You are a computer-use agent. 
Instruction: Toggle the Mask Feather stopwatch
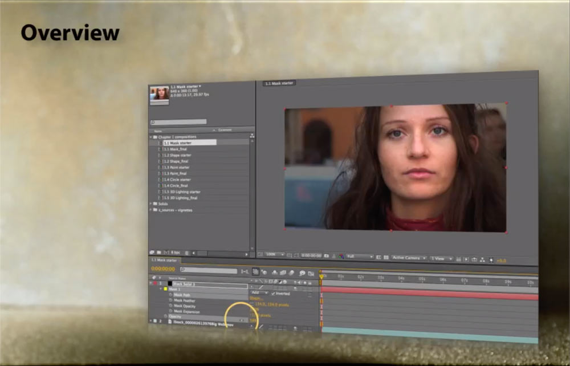point(170,300)
